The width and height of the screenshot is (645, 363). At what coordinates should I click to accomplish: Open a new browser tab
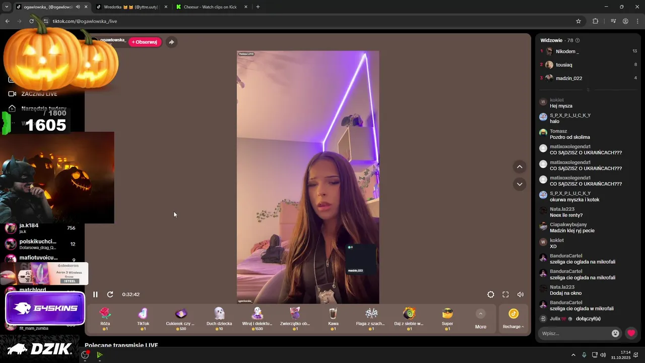258,7
